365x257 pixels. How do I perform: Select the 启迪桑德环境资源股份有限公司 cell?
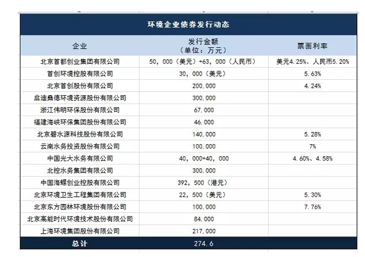tap(79, 98)
